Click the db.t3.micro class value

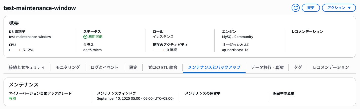[92, 50]
